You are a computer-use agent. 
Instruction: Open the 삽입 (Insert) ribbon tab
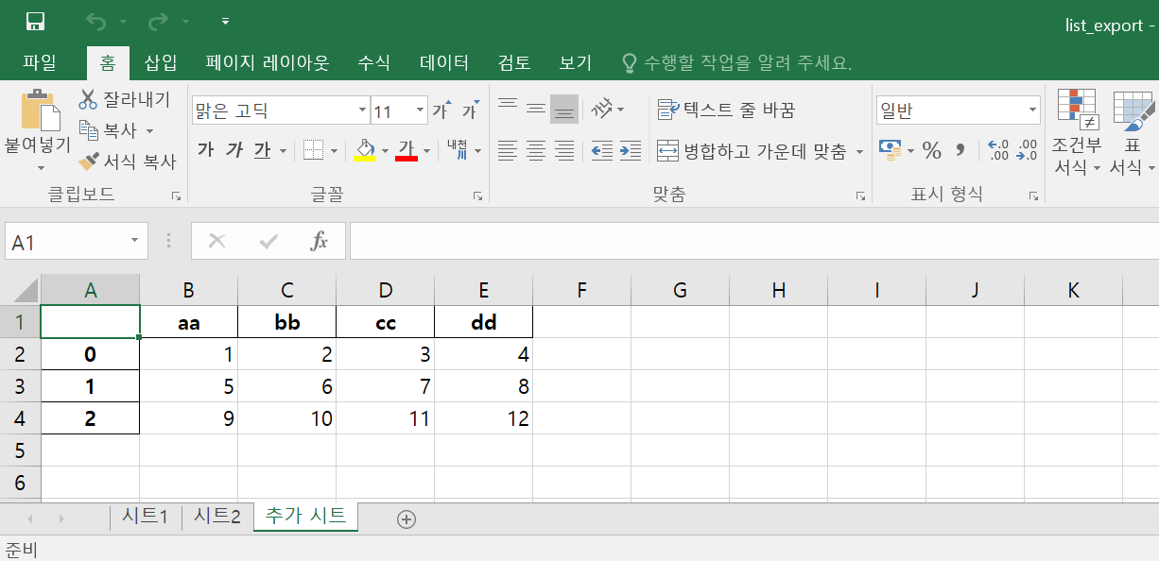tap(160, 63)
